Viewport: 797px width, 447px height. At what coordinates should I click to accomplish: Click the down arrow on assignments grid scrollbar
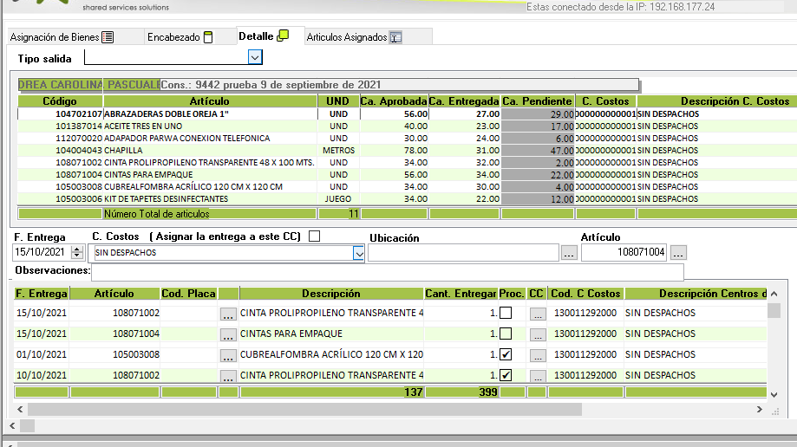pyautogui.click(x=773, y=395)
